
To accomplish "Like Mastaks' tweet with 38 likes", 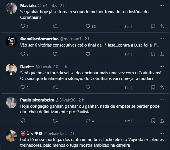I will pos(88,26).
